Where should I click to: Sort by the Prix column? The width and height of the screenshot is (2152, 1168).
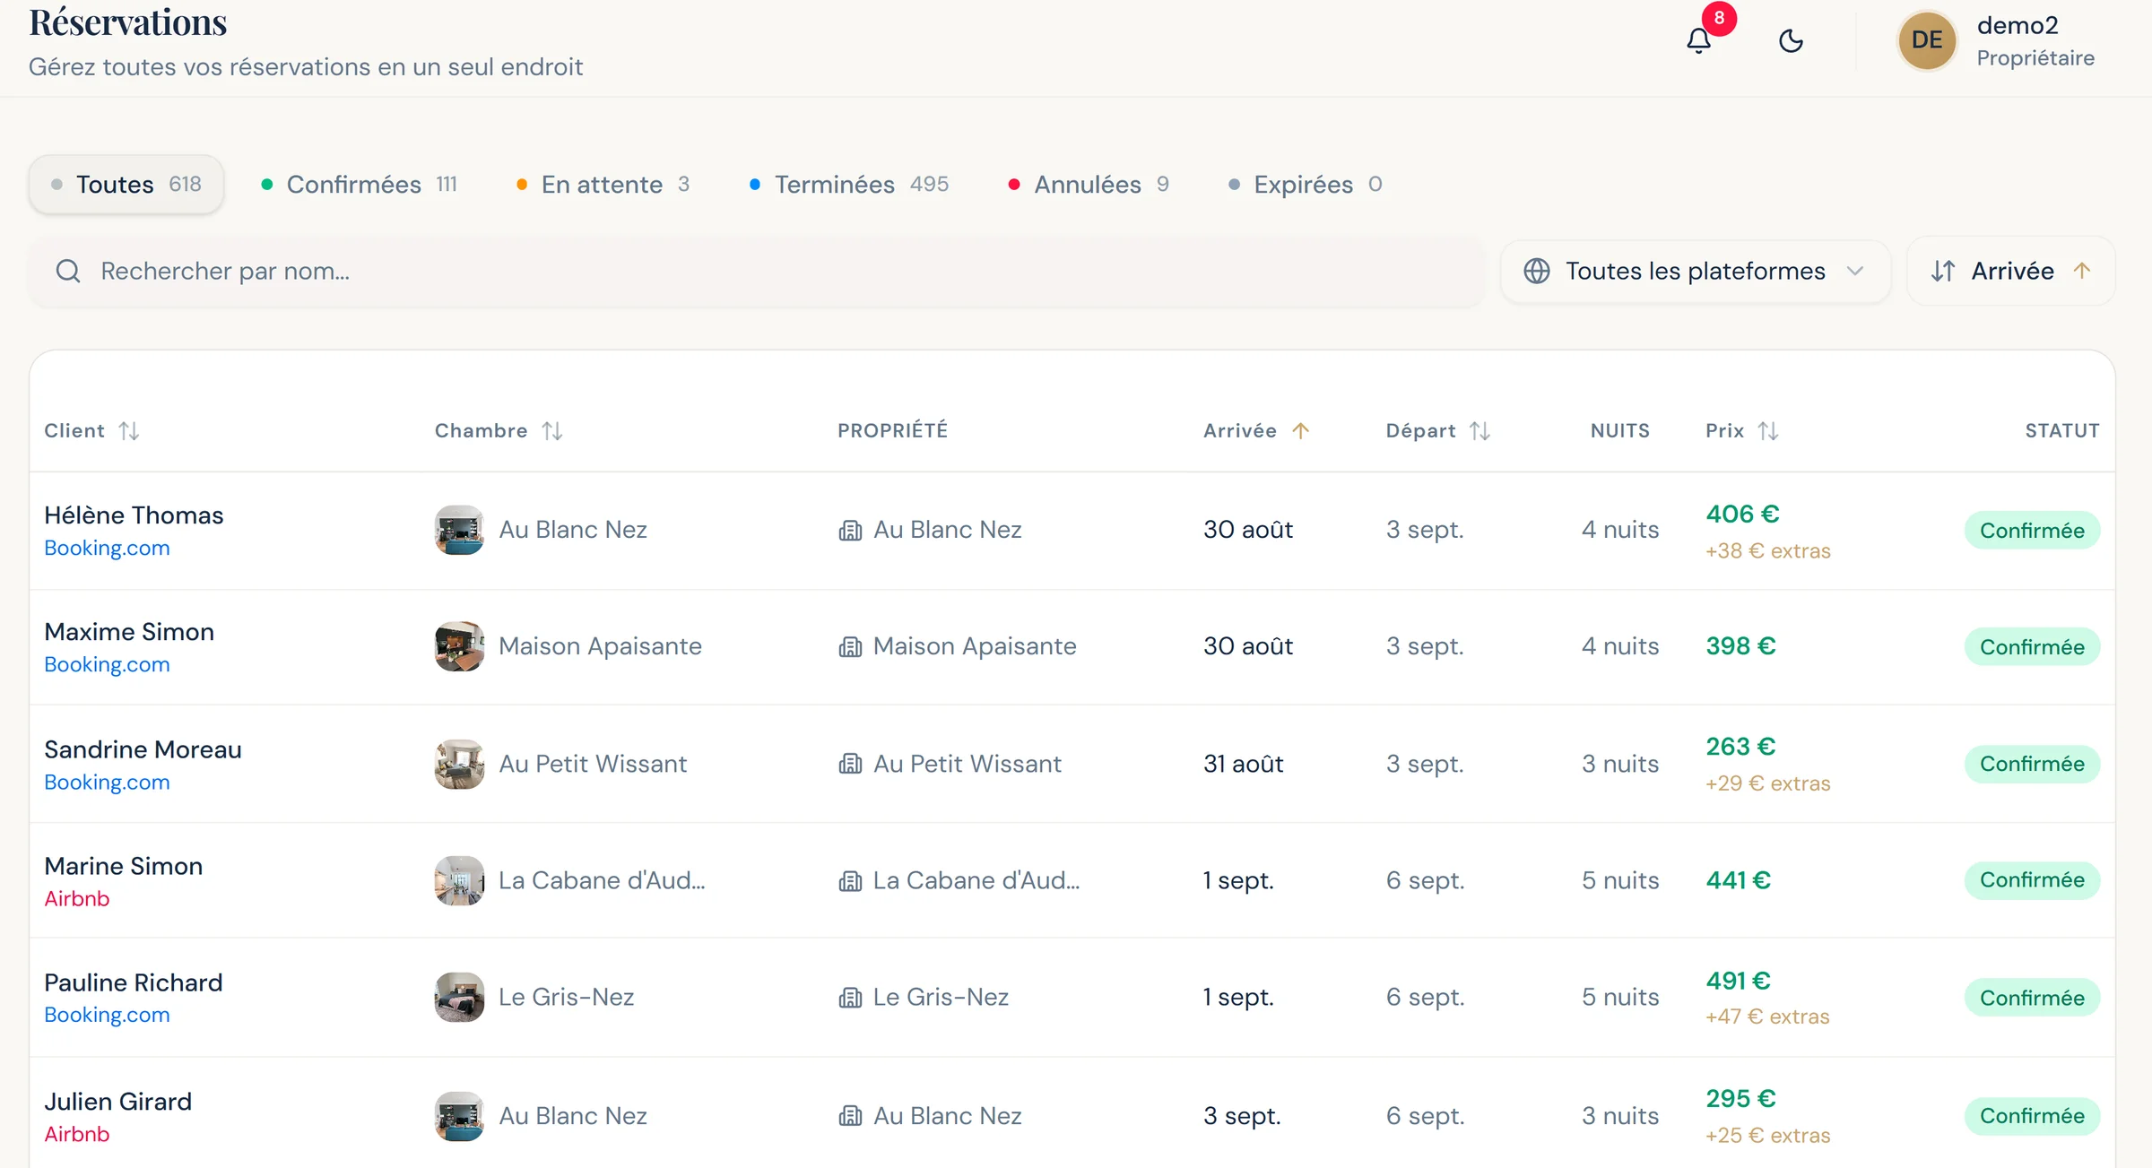[x=1741, y=431]
